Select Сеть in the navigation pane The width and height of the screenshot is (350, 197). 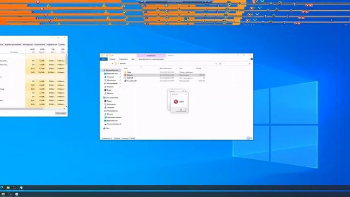point(108,129)
